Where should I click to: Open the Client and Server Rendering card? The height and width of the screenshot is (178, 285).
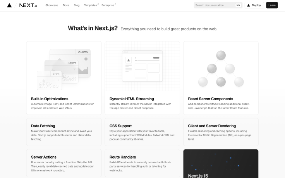coord(221,132)
